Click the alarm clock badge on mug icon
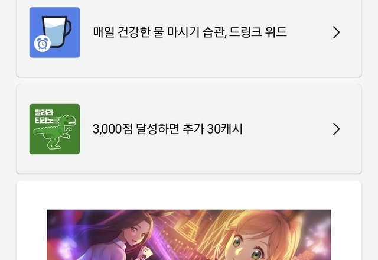The width and height of the screenshot is (378, 260). 43,44
